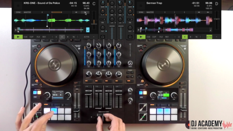This screenshot has width=233, height=131.
Task: Toggle REV reverse on deck D
Action: point(167,37)
